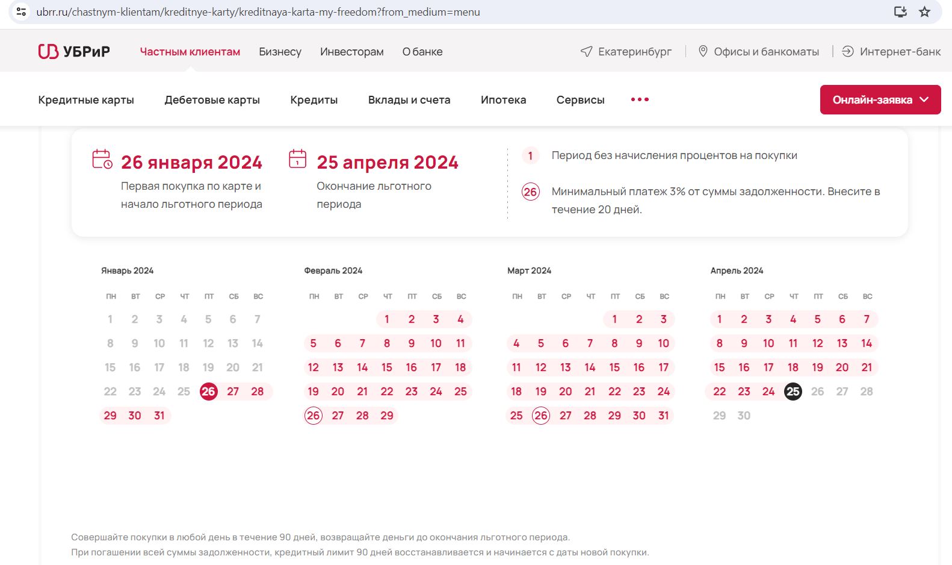Viewport: 952px width, 565px height.
Task: Select March 17 in the calendar
Action: [x=664, y=367]
